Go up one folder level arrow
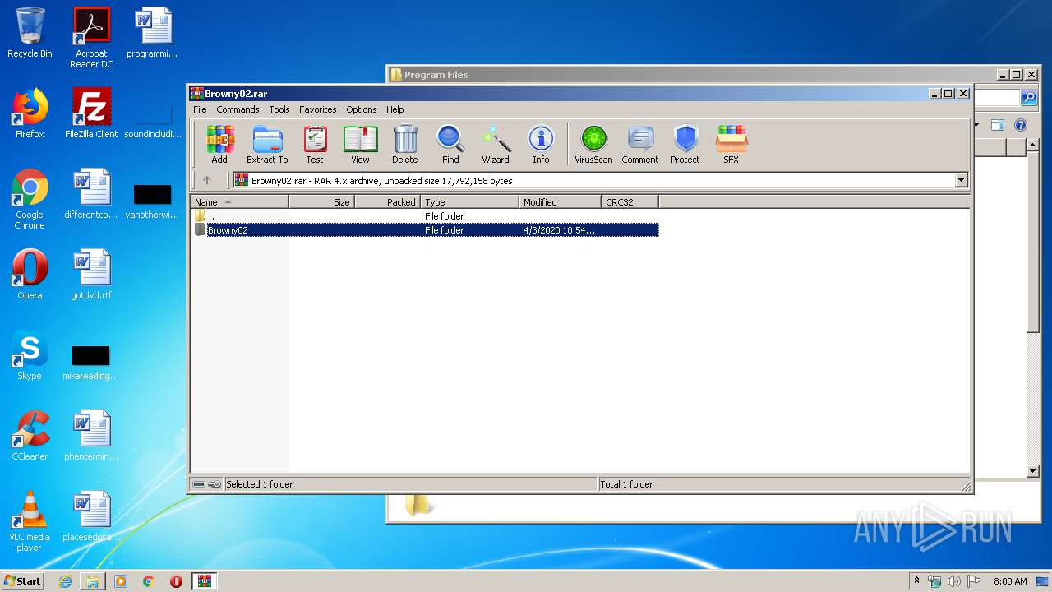The image size is (1052, 592). (207, 180)
